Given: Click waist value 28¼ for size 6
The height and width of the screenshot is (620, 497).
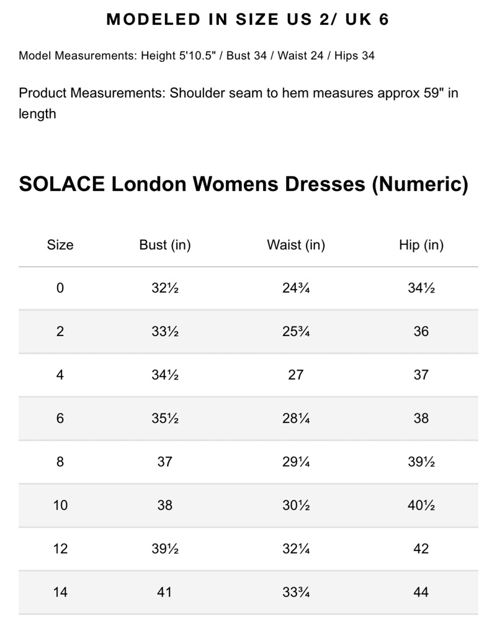Looking at the screenshot, I should (296, 418).
